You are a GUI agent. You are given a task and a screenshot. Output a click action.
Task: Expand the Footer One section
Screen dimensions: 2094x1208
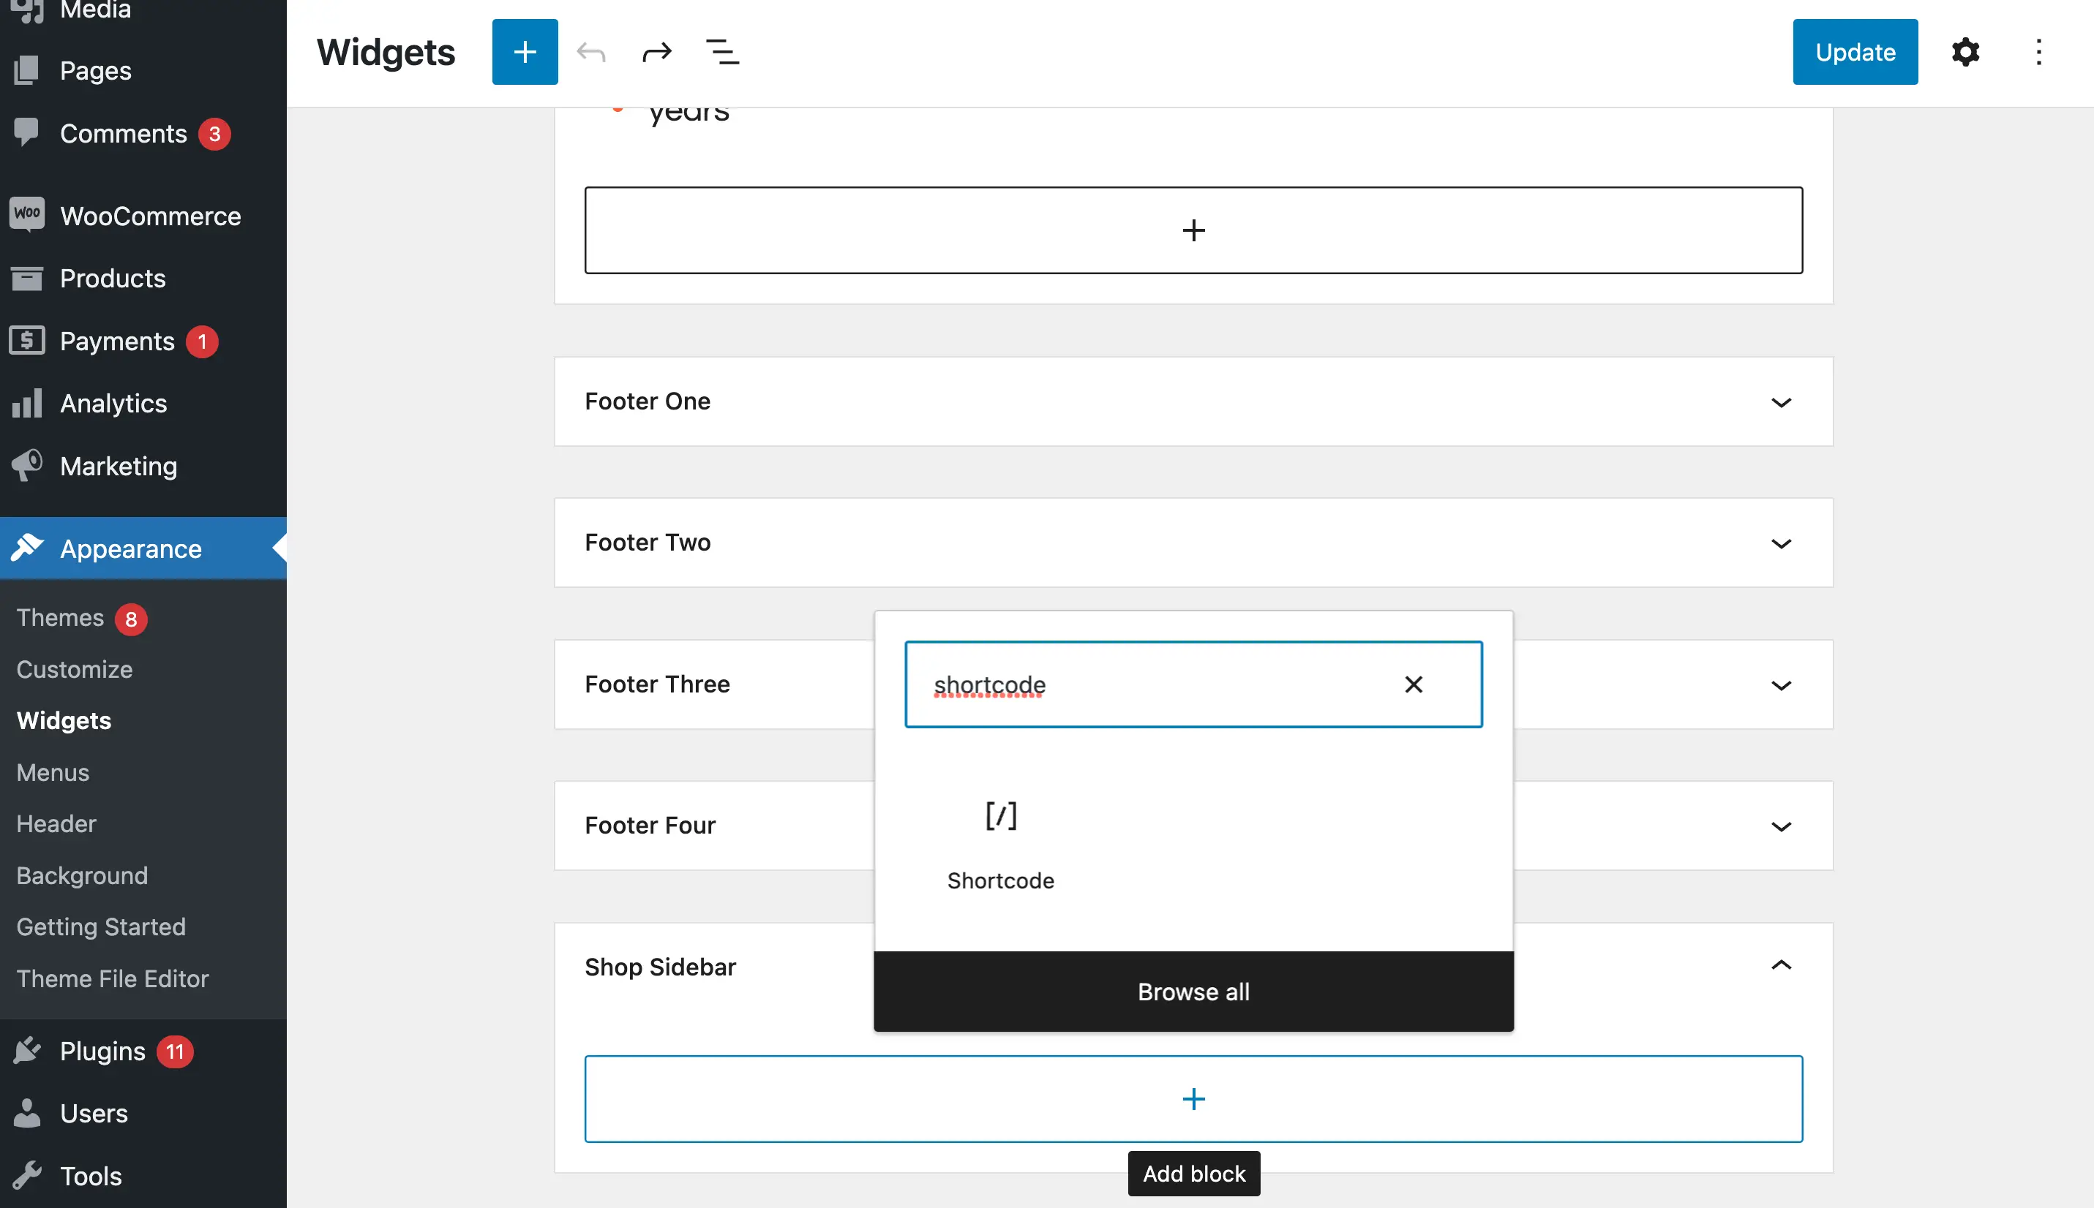1779,401
